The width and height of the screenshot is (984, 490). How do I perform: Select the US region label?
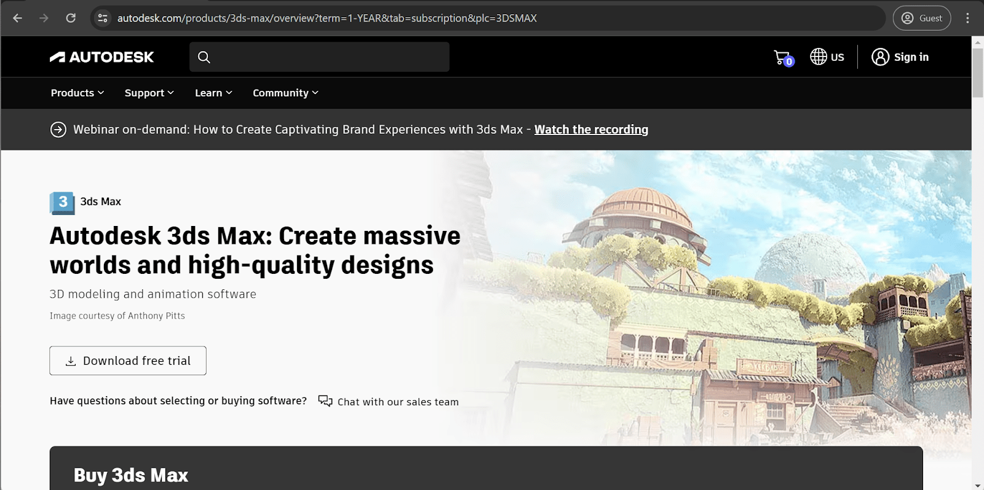(838, 57)
